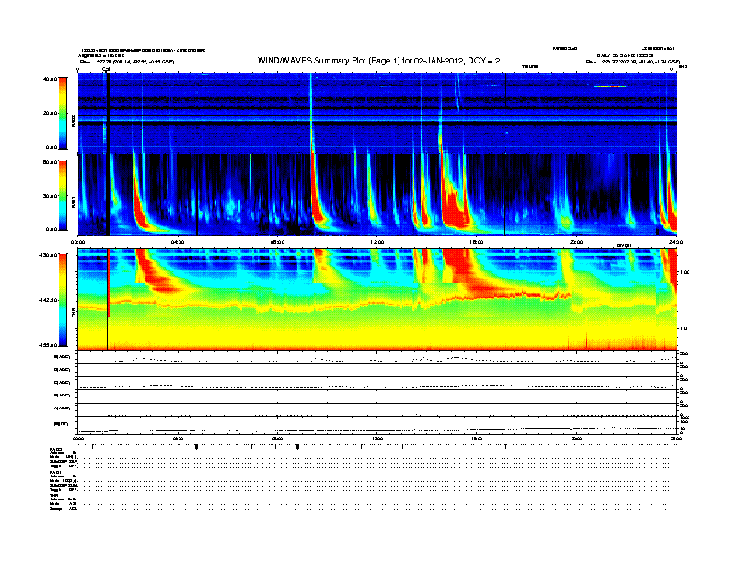Select the RAD2 intensity color bar
Image resolution: width=729 pixels, height=563 pixels.
[x=63, y=113]
